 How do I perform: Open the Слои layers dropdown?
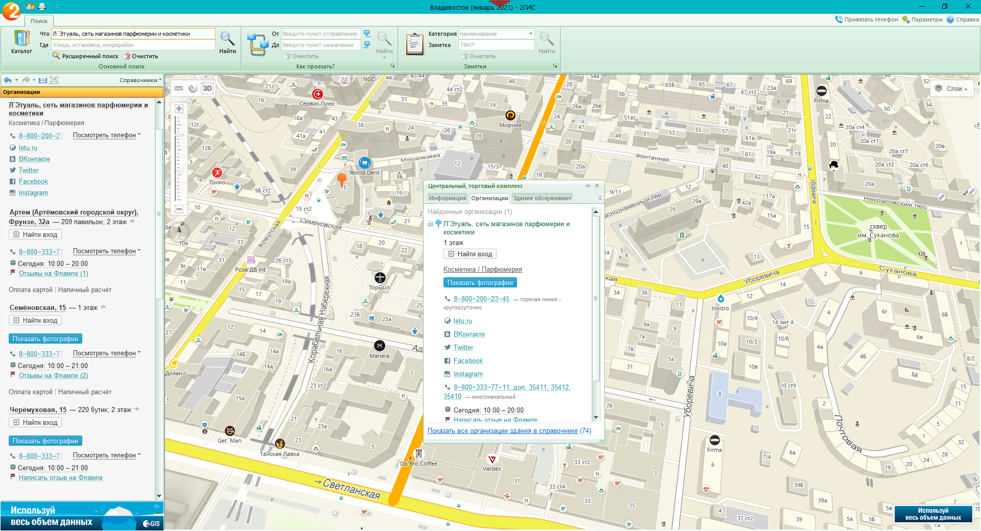tap(951, 88)
